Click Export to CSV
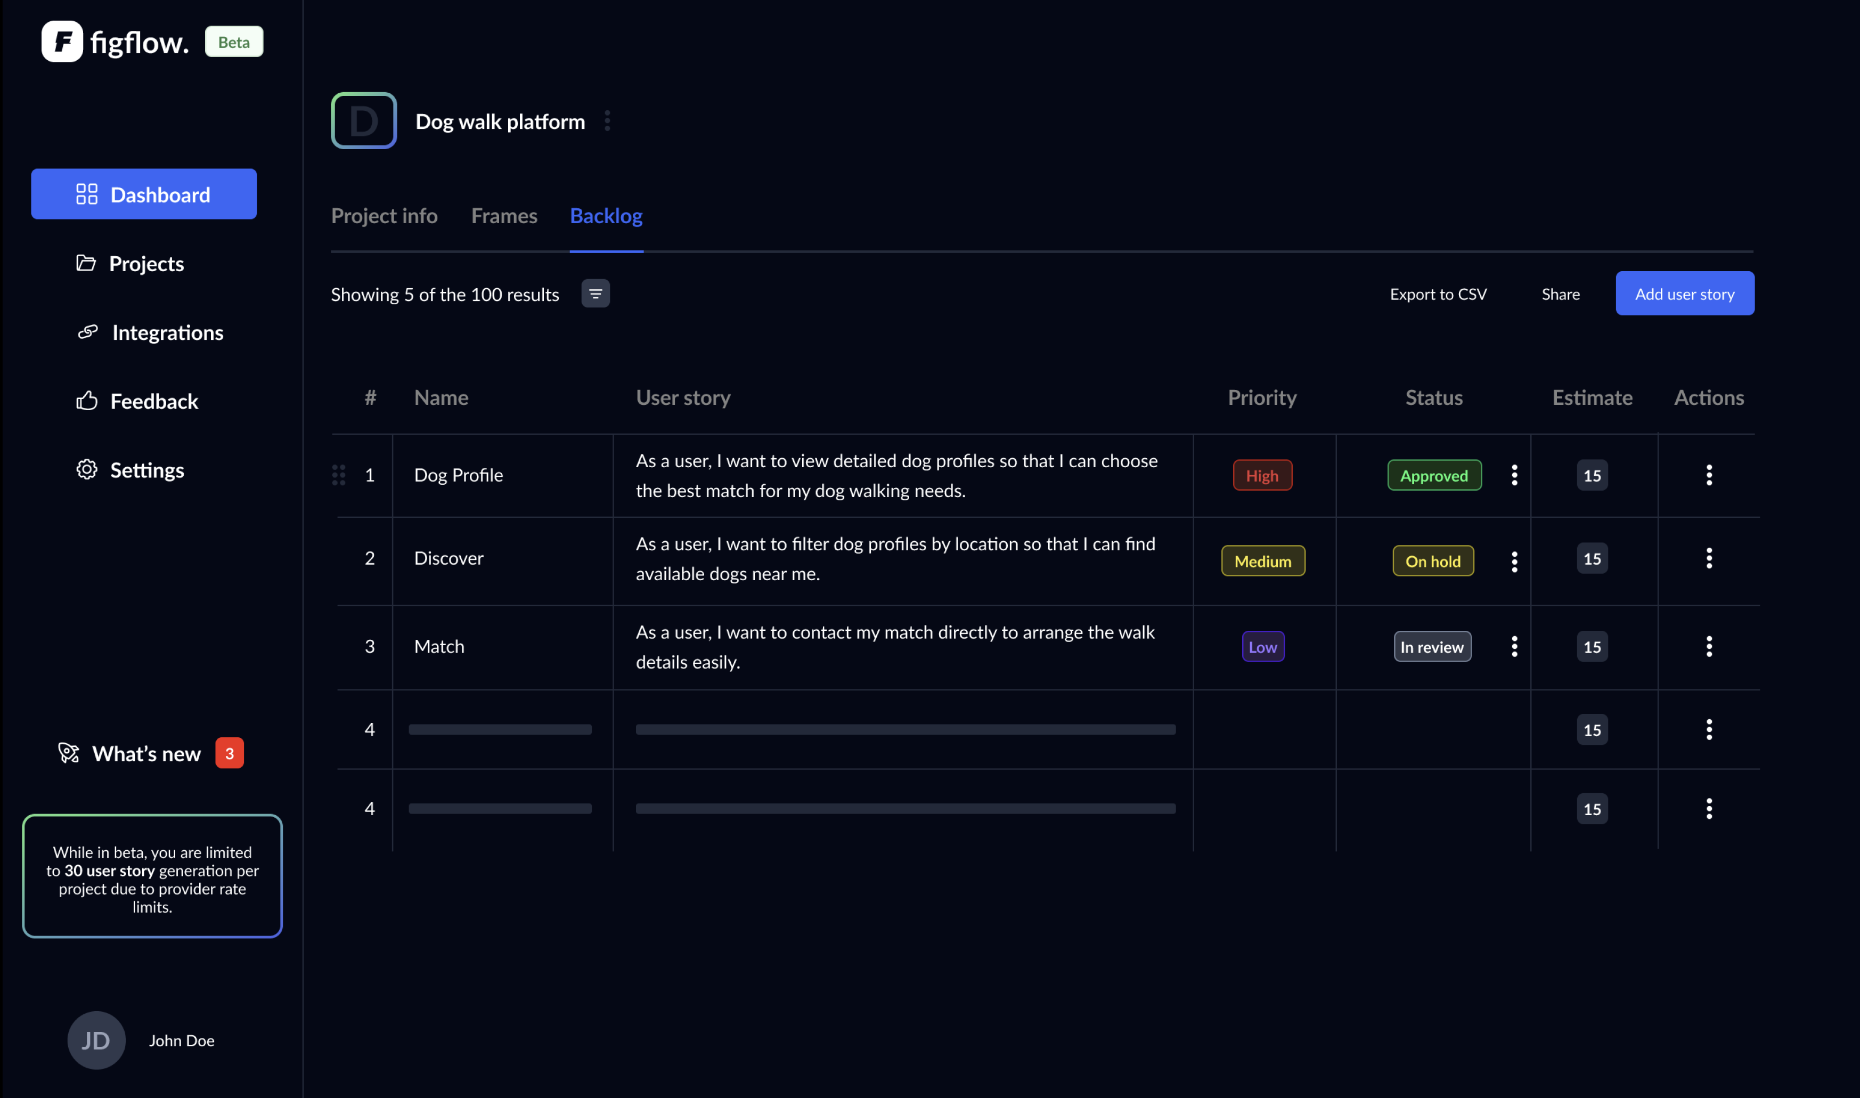The height and width of the screenshot is (1098, 1860). (1438, 295)
